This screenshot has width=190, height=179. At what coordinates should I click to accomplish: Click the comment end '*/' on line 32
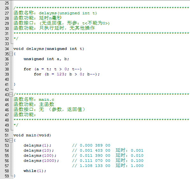[16, 39]
